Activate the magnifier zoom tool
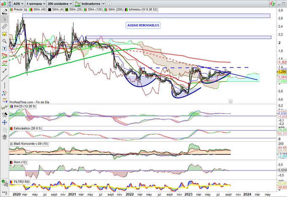287x197 pixels. pos(5,41)
